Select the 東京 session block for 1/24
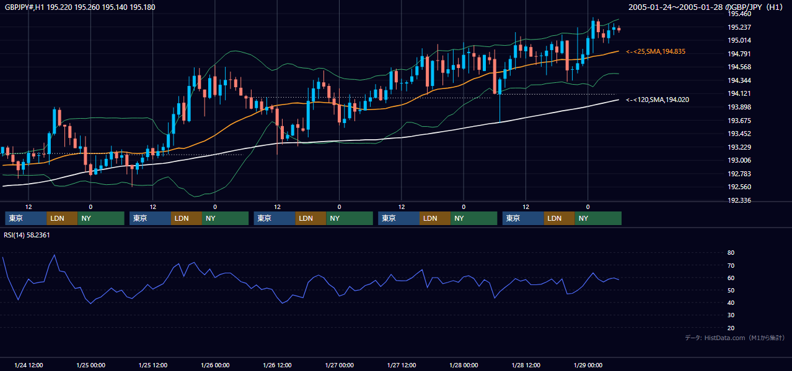Screen dimensions: 792x371 point(26,218)
